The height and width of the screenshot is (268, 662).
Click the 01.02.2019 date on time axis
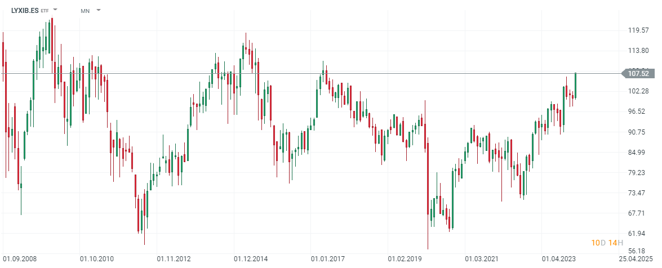coord(405,259)
